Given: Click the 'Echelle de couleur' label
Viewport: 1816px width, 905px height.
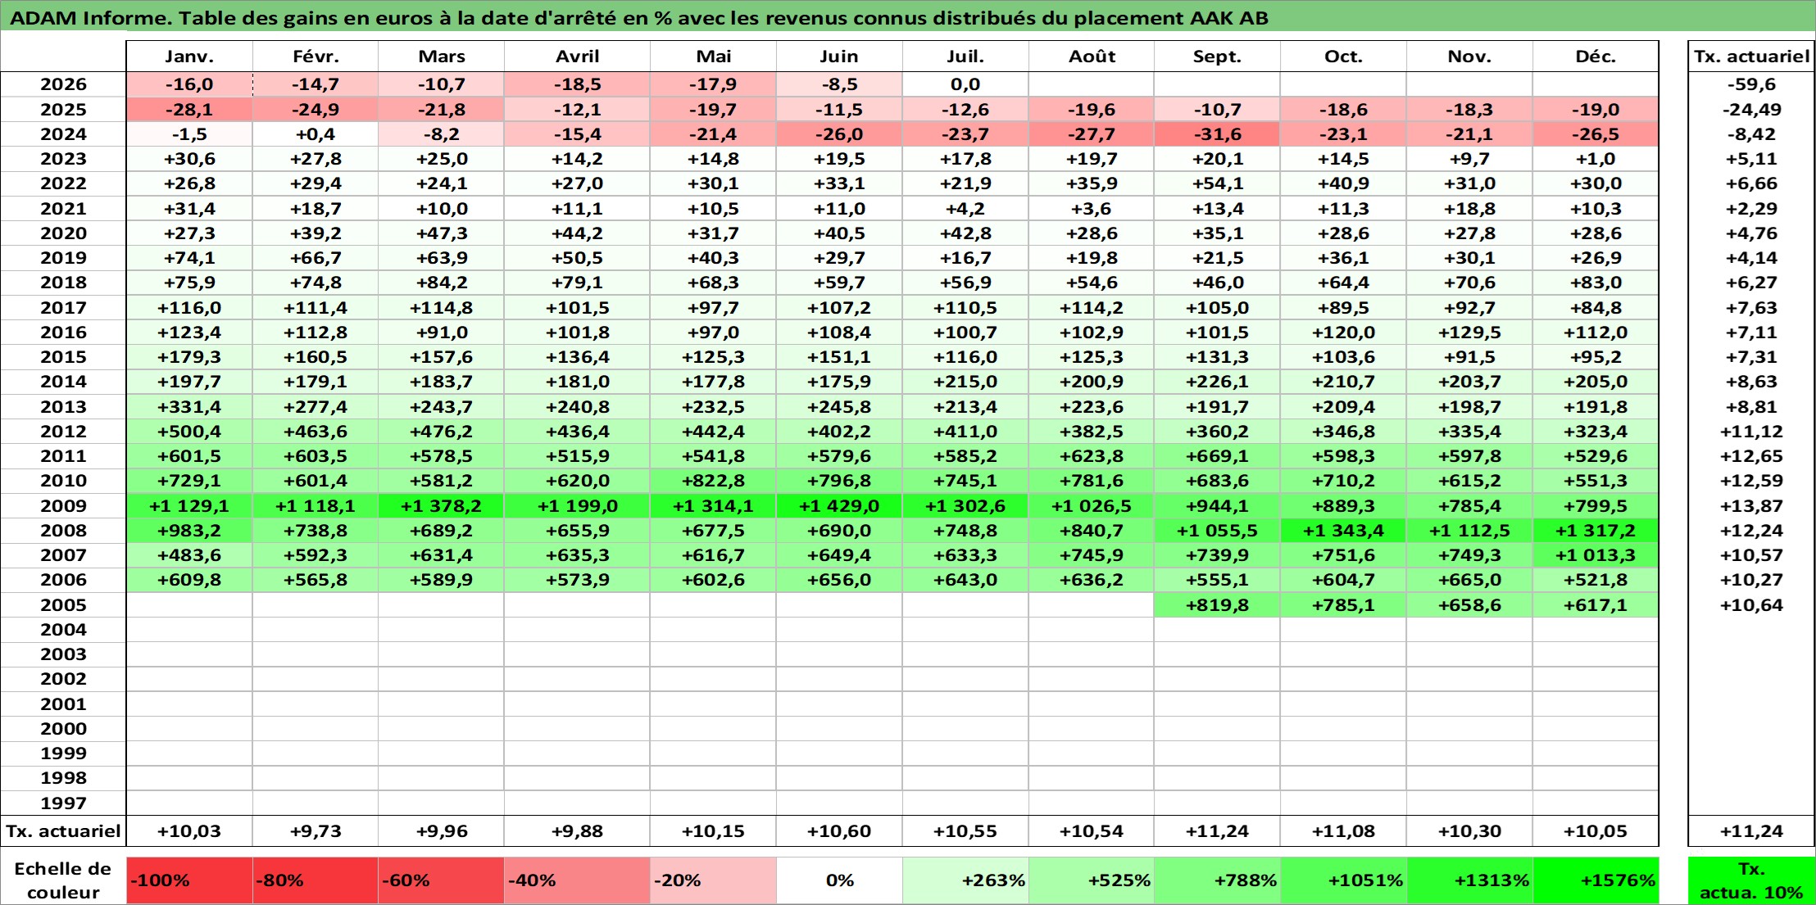Looking at the screenshot, I should point(63,880).
